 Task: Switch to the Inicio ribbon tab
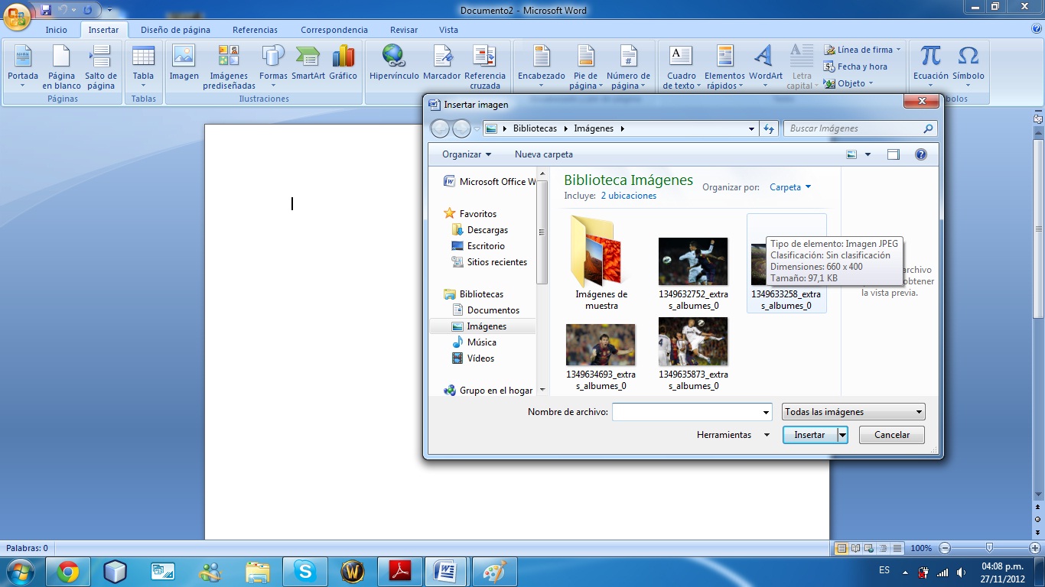pos(56,30)
